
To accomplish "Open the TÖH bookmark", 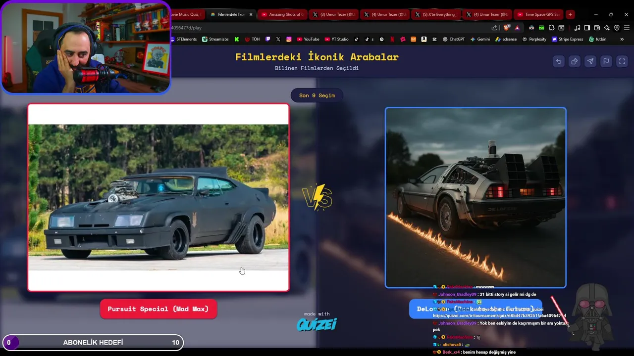I will 252,39.
